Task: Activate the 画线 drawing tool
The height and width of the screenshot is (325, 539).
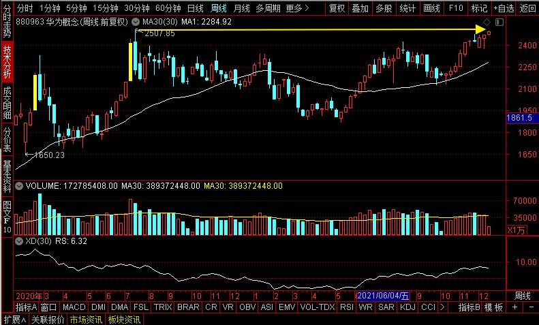Action: pyautogui.click(x=431, y=8)
